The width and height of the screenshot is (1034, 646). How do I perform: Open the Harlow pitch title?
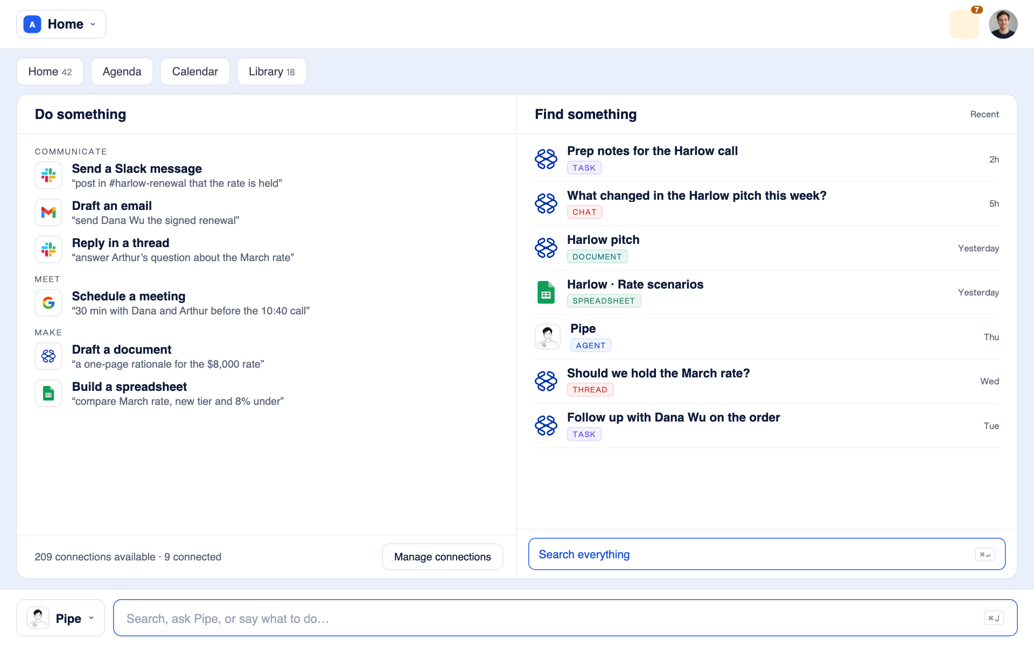603,240
